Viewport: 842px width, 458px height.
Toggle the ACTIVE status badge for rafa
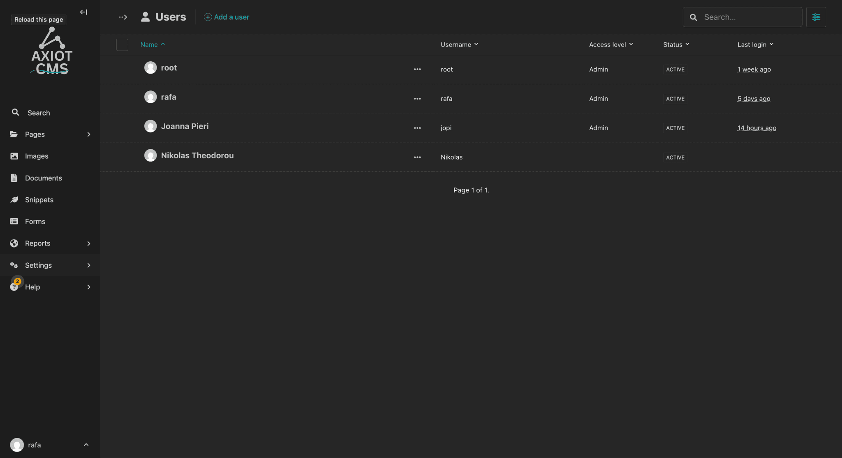tap(675, 99)
